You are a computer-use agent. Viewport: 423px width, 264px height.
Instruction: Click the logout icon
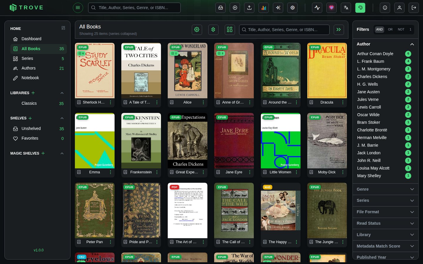(x=414, y=8)
